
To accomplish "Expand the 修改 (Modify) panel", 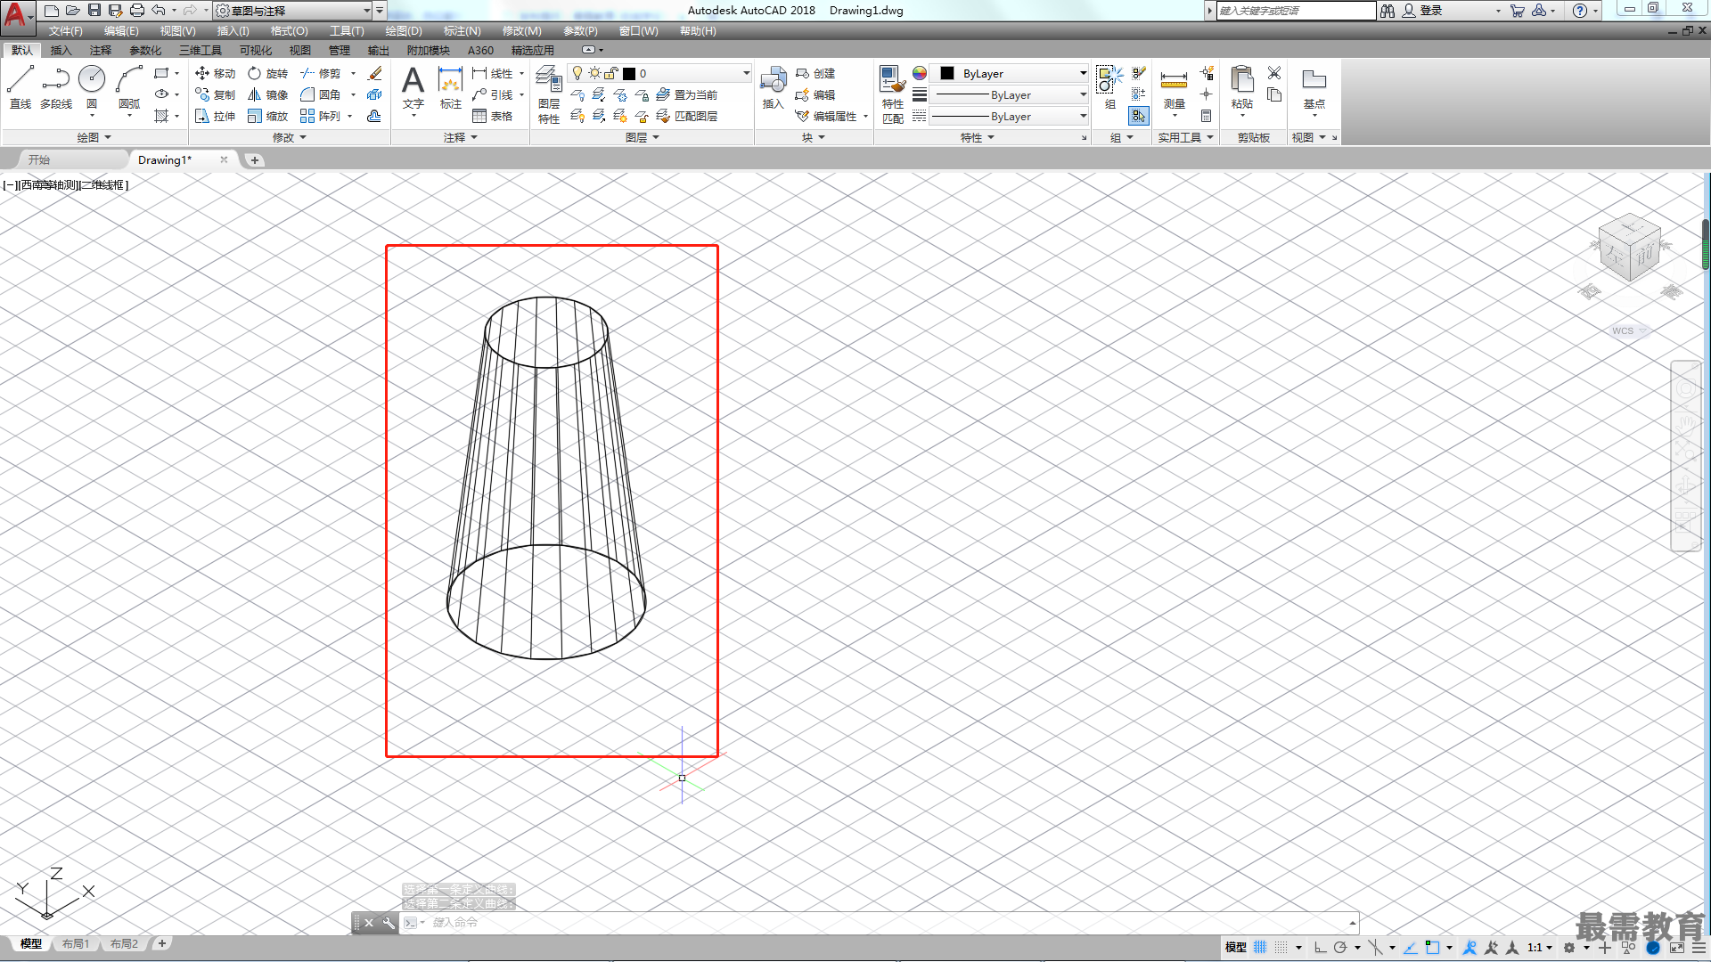I will click(x=289, y=137).
